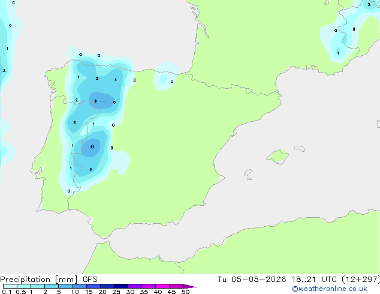Click the legend label "40"
This screenshot has width=380, height=294.
click(x=158, y=292)
